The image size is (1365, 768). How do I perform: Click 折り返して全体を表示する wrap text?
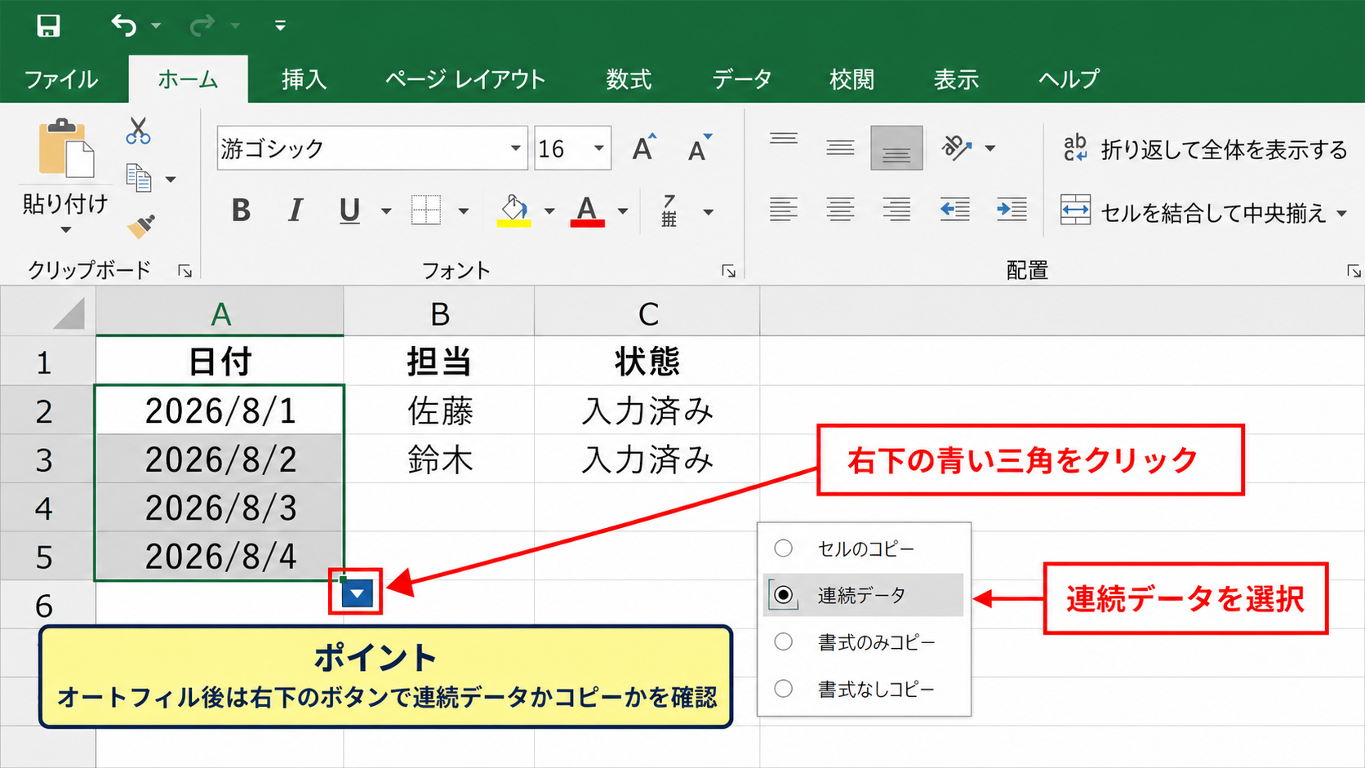pos(1205,149)
